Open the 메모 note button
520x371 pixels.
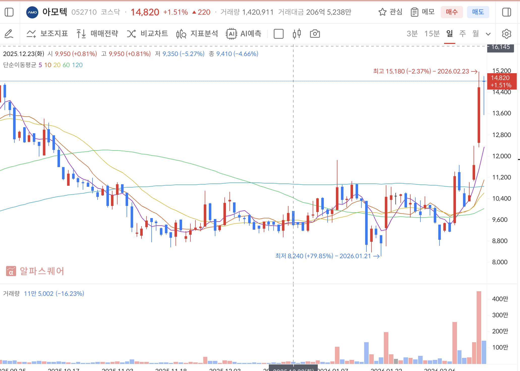click(x=423, y=12)
